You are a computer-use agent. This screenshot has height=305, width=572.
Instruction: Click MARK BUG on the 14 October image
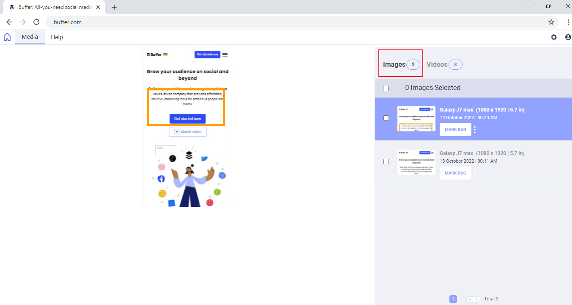(455, 129)
